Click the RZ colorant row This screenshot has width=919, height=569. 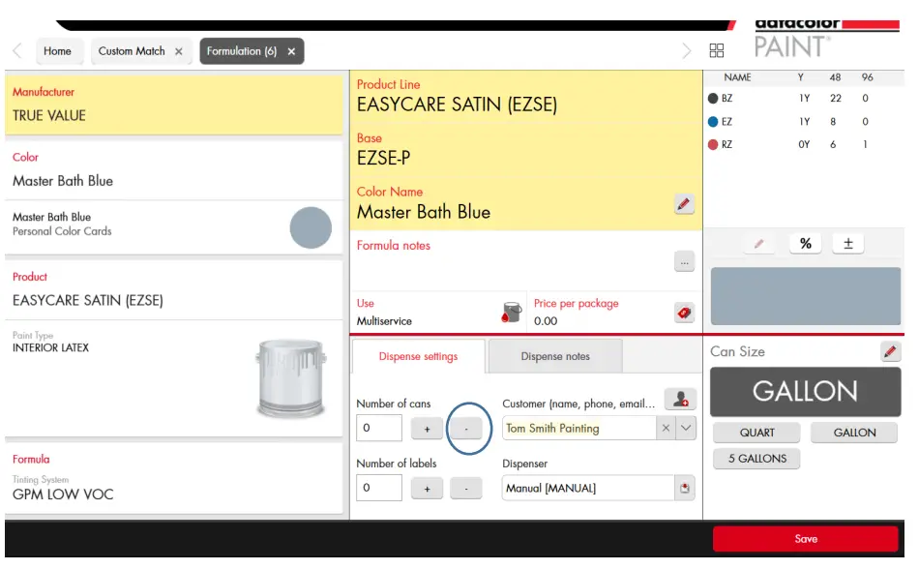pyautogui.click(x=803, y=145)
